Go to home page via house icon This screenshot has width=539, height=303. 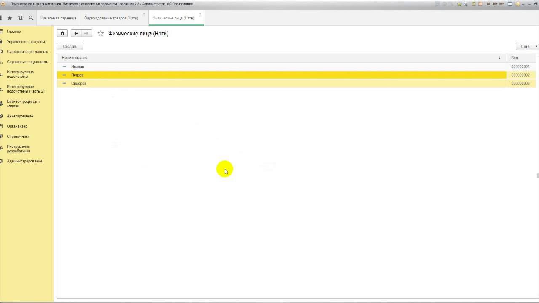(62, 33)
